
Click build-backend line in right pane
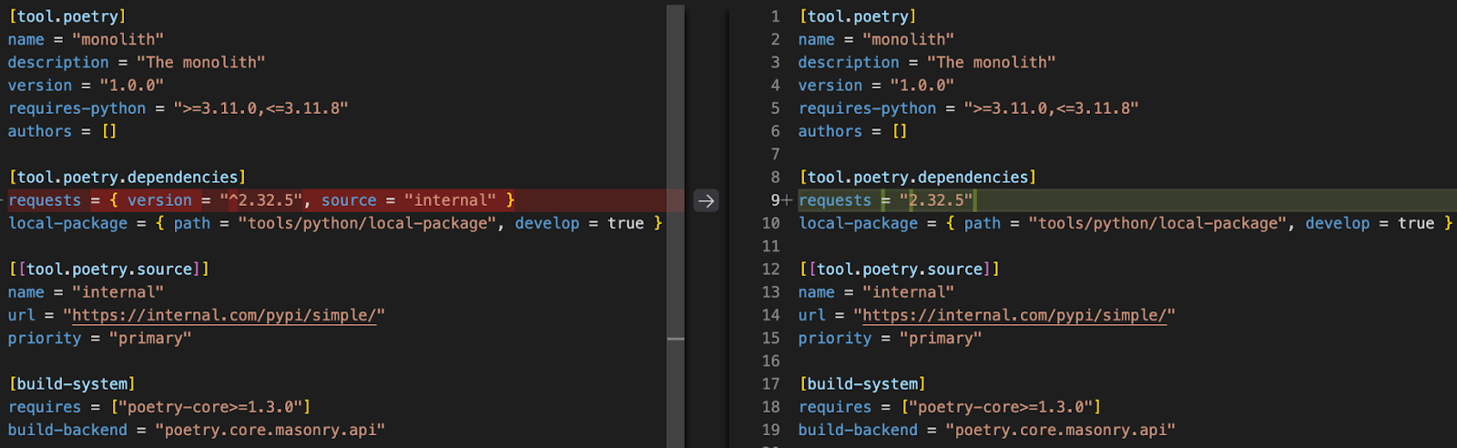(x=987, y=430)
